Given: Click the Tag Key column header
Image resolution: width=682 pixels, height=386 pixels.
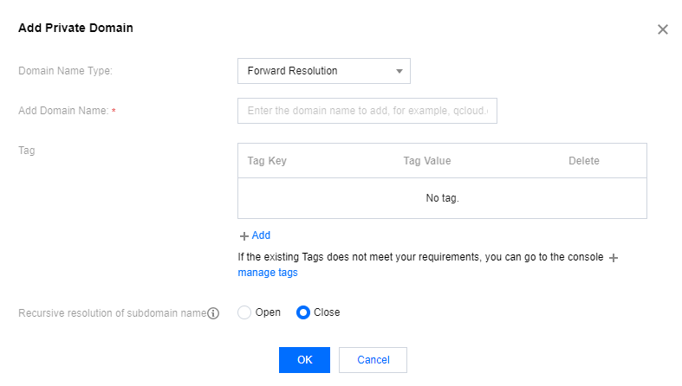Looking at the screenshot, I should tap(267, 161).
